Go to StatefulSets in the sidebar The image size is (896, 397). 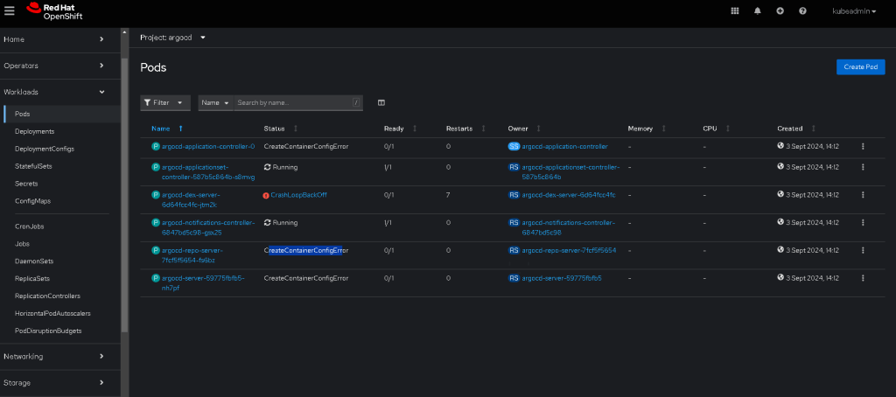pyautogui.click(x=34, y=166)
